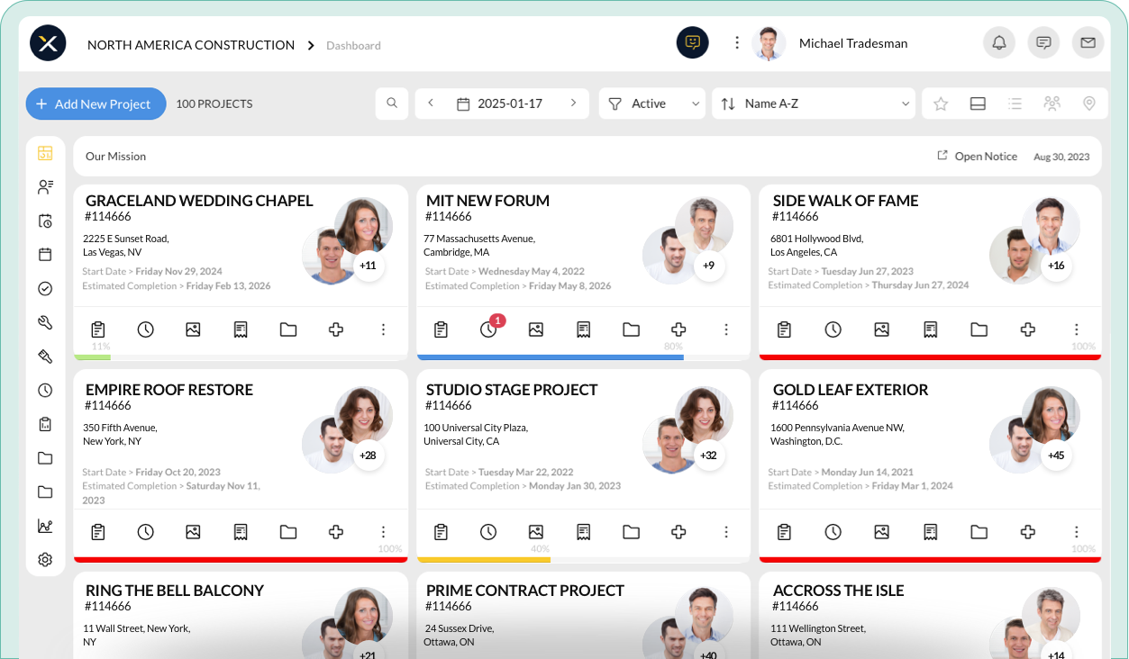The image size is (1129, 659).
Task: Select the dashboard icon in sidebar
Action: point(45,153)
